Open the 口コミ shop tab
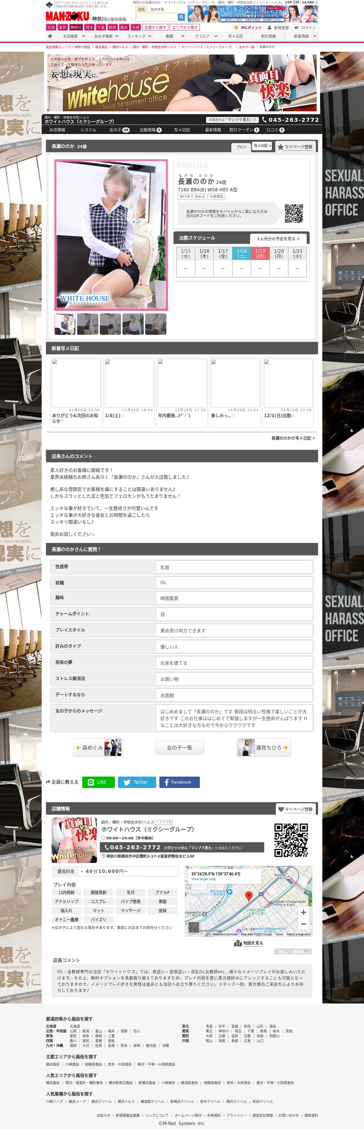The height and width of the screenshot is (1129, 364). (x=275, y=130)
